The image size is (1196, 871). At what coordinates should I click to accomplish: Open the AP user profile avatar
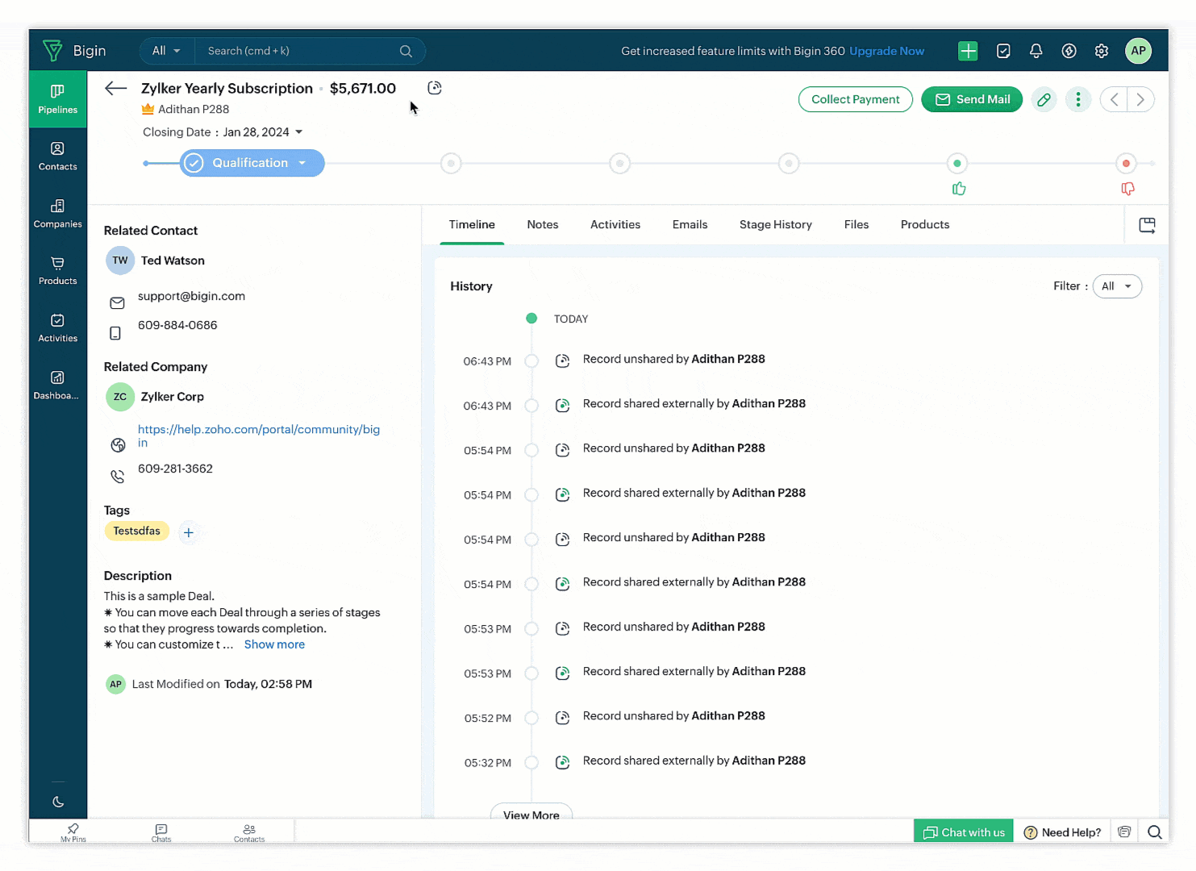pyautogui.click(x=1139, y=51)
